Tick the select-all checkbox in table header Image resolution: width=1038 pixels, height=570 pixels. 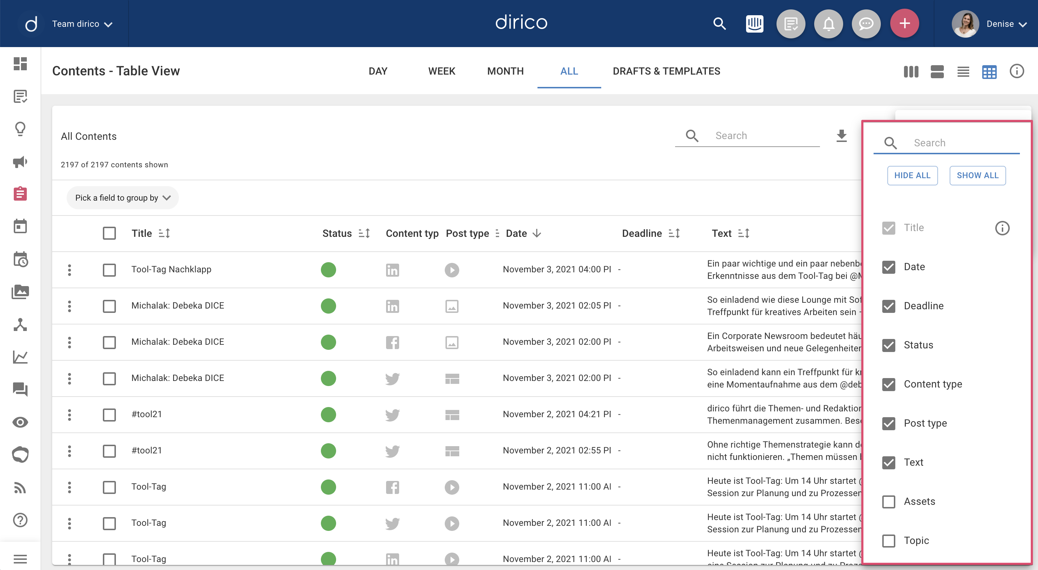coord(109,233)
